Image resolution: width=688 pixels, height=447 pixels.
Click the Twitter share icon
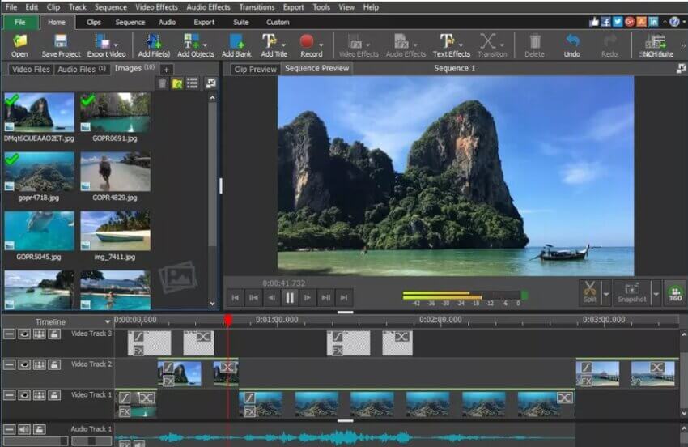click(x=618, y=22)
